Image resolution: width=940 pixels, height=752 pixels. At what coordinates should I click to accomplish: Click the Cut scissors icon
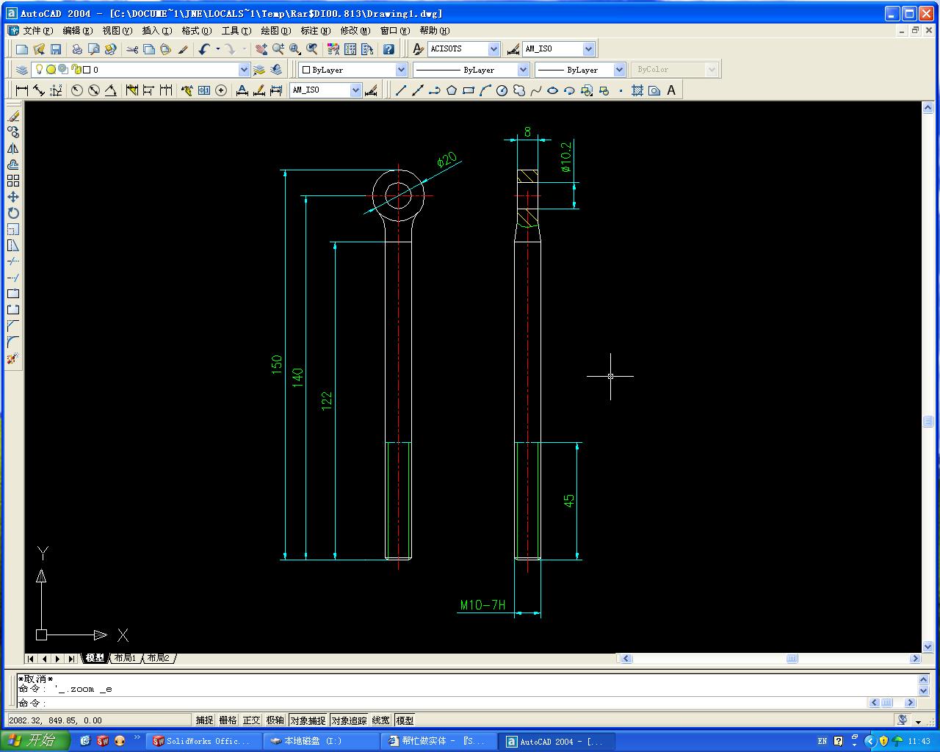[132, 49]
